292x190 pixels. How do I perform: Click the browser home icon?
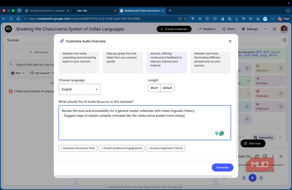coord(18,19)
